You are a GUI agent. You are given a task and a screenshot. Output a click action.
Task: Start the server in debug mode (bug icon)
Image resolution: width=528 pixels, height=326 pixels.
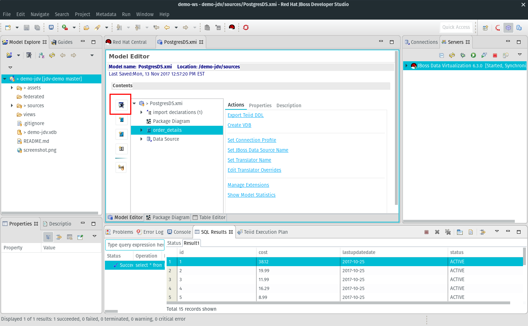[463, 55]
